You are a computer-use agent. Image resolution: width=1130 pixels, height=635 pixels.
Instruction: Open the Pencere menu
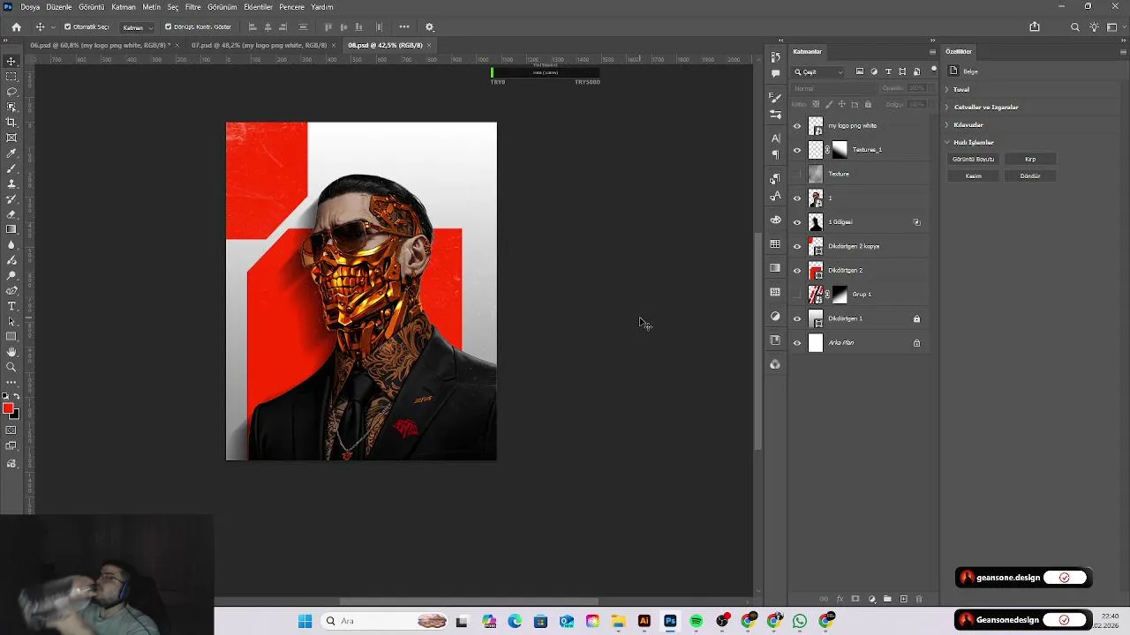(x=292, y=7)
